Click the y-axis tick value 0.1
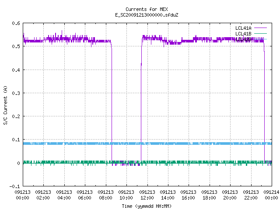Viewport: 280px width, 210px height. click(16, 140)
